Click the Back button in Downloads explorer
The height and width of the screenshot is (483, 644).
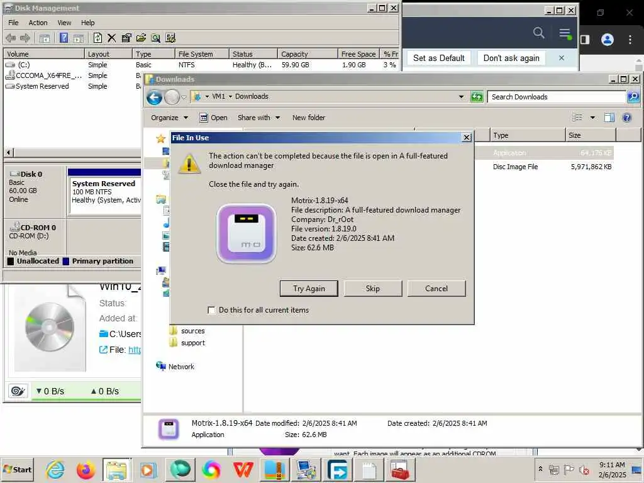[x=154, y=97]
